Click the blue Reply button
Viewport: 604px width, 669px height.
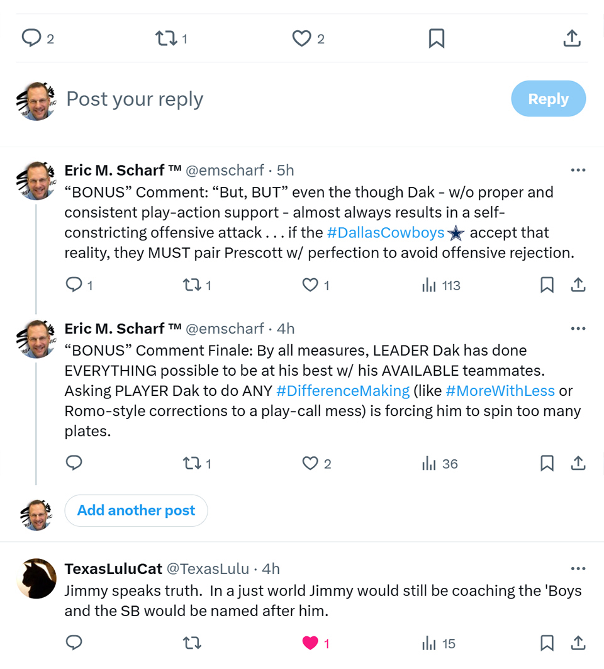pyautogui.click(x=548, y=99)
